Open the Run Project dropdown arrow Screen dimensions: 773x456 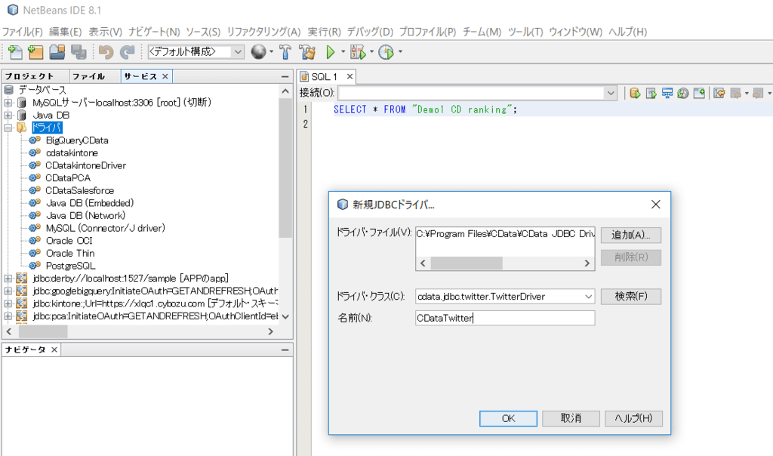(343, 51)
